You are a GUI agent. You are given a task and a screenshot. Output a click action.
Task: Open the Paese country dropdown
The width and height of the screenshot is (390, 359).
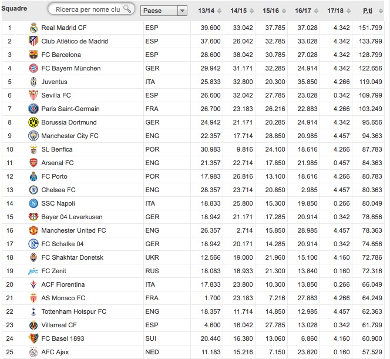[x=164, y=11]
